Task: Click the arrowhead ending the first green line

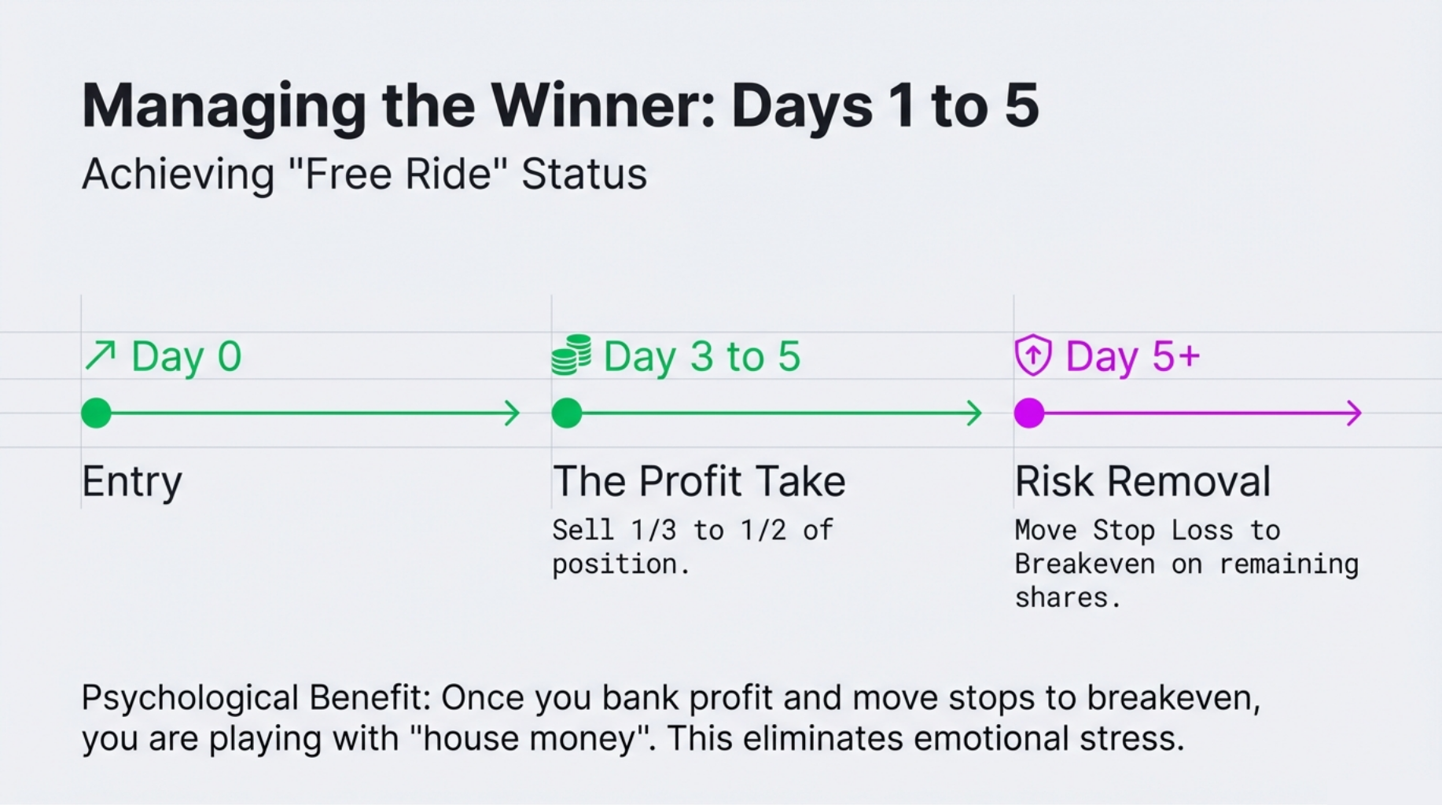Action: coord(513,413)
